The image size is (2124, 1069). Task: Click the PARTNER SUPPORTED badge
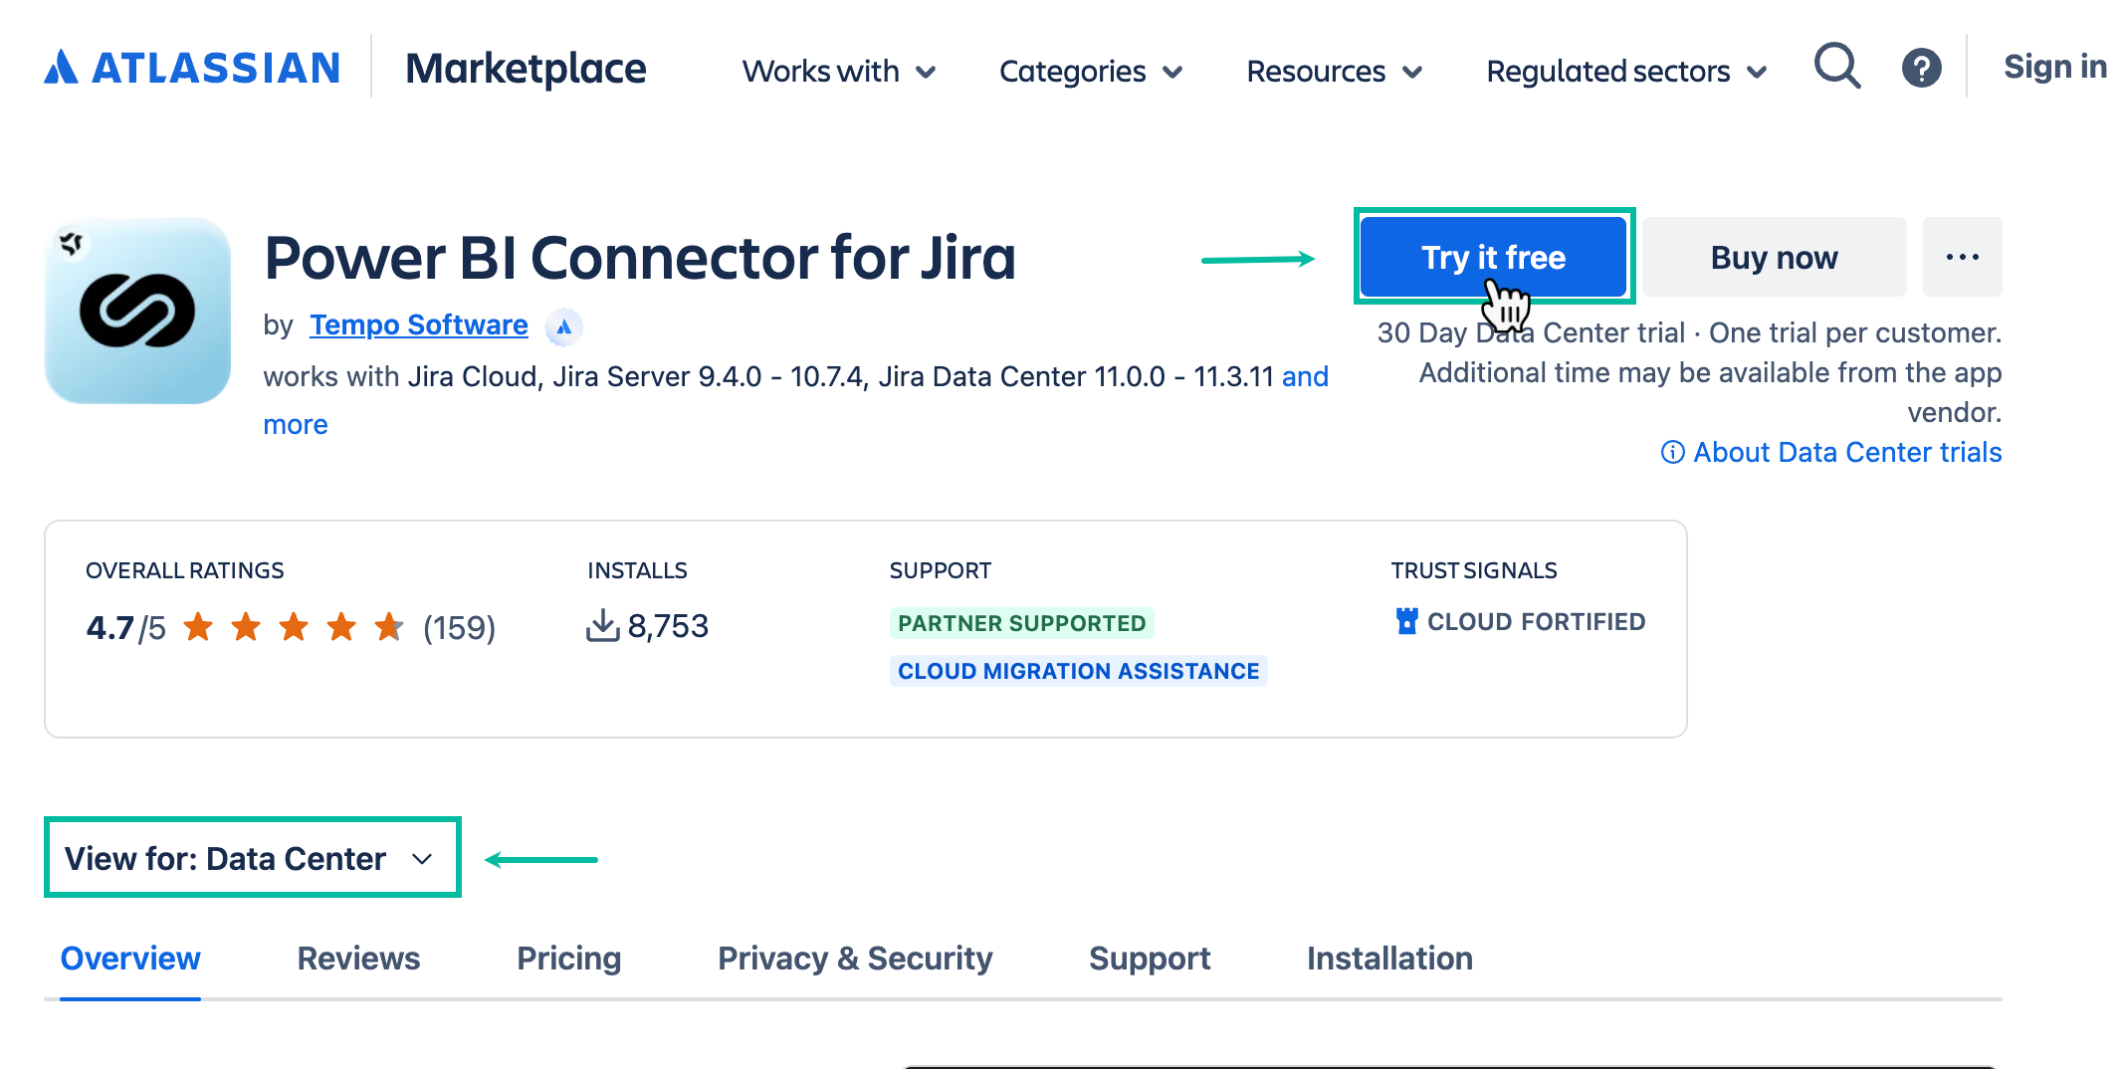tap(1021, 623)
